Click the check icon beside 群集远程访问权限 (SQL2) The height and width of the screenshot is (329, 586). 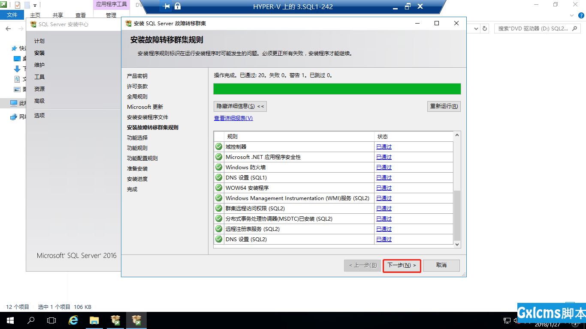pos(219,208)
